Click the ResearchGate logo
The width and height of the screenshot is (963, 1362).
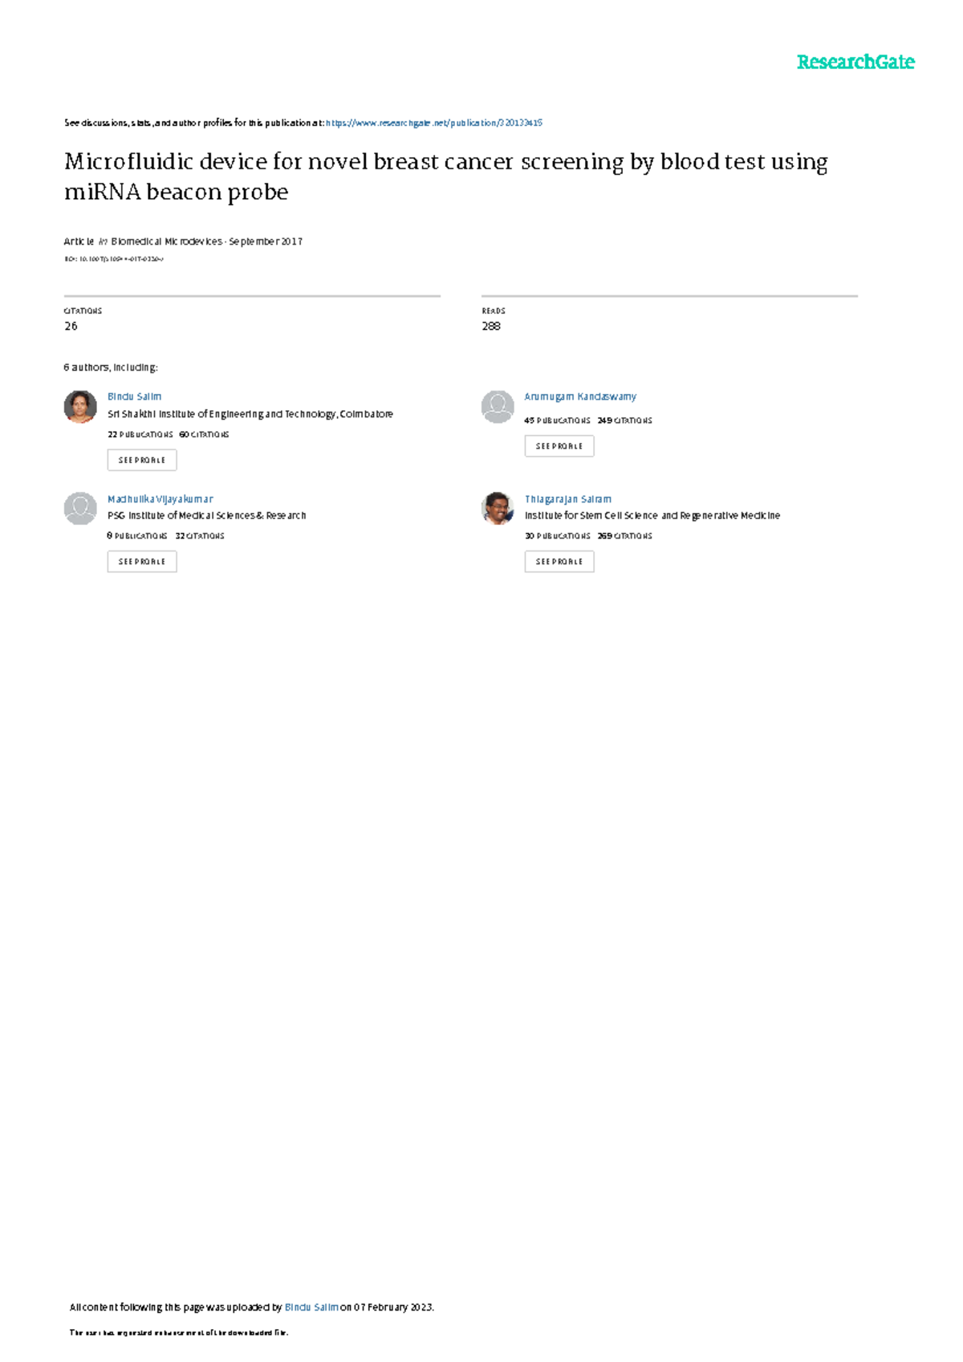(x=855, y=63)
